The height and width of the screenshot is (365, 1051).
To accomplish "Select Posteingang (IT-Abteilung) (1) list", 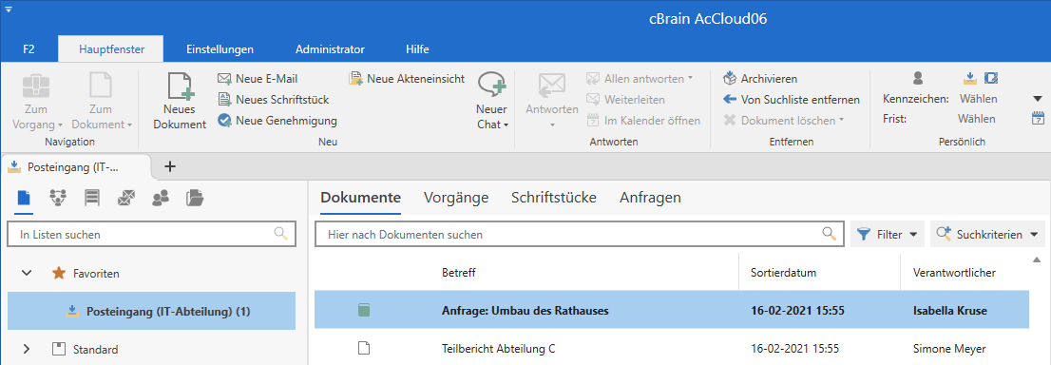I will click(151, 312).
